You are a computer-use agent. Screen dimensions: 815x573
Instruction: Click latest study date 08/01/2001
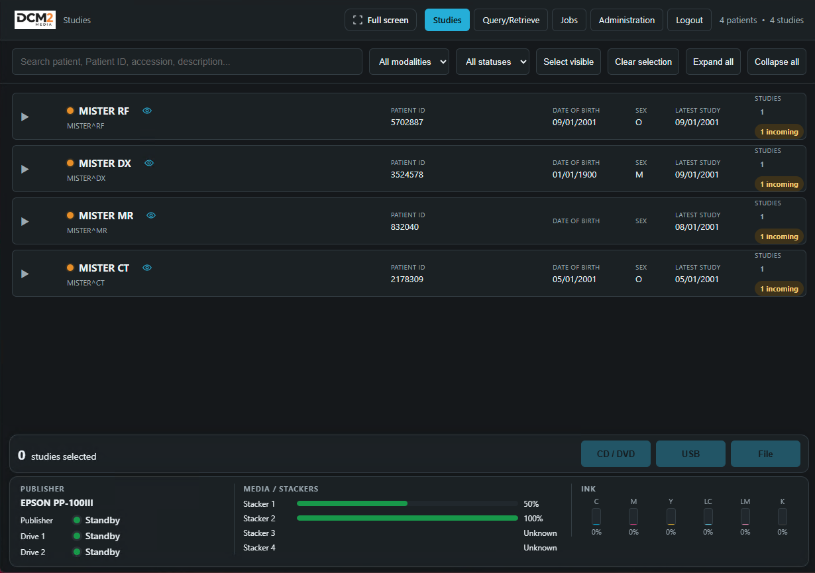pos(697,227)
